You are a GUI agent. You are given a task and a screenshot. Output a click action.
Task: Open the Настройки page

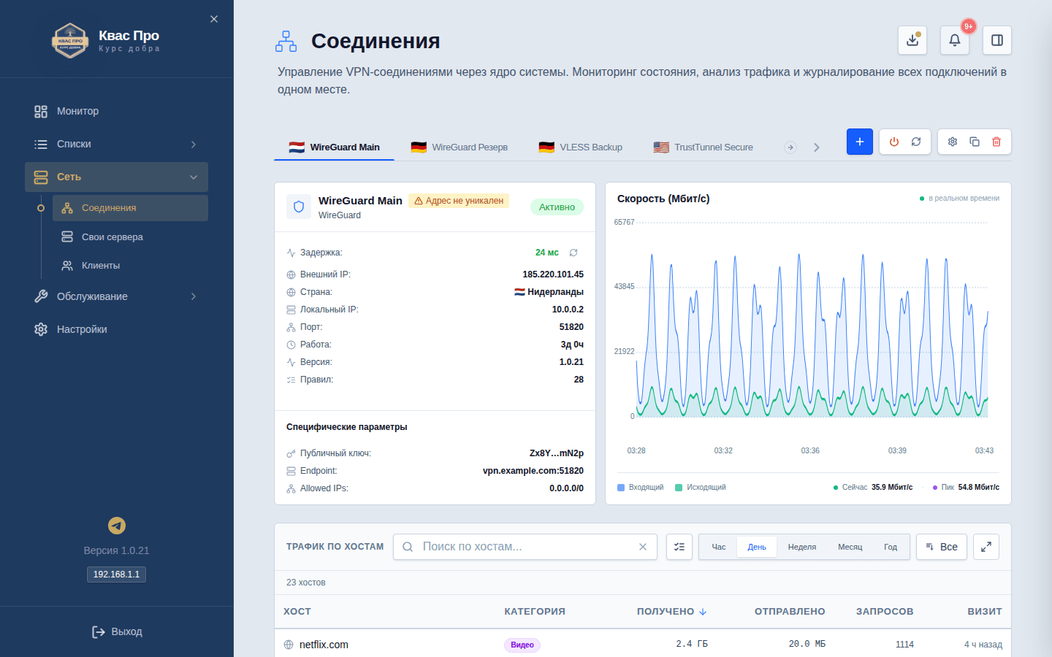(117, 329)
